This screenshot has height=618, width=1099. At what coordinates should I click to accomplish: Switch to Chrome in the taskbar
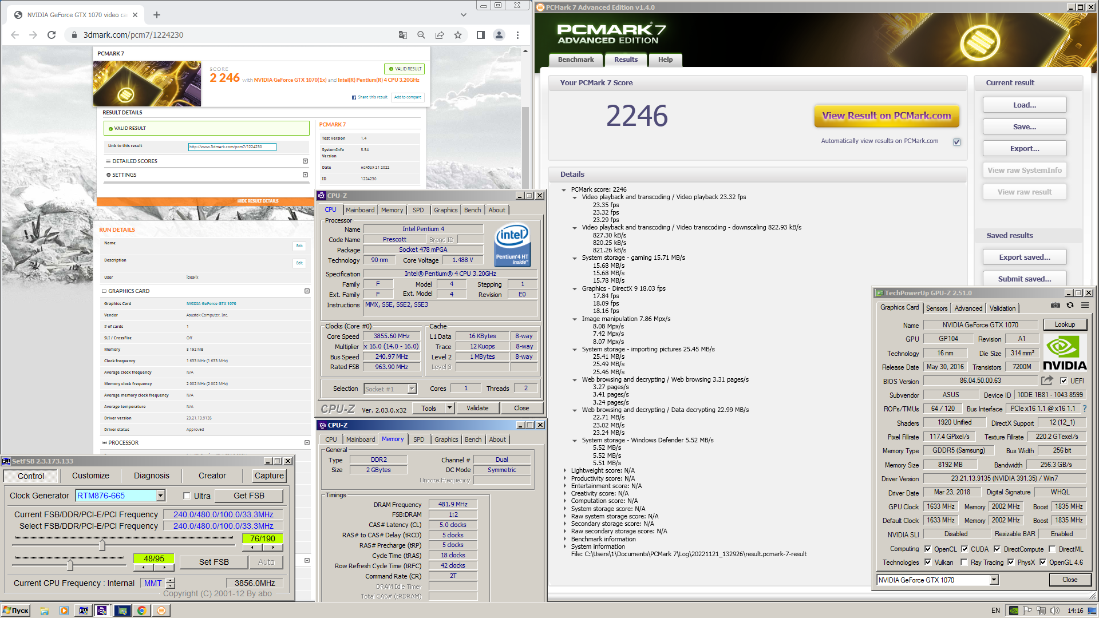(x=141, y=611)
